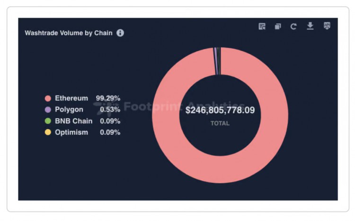Click the TOTAL label in donut center
The image size is (355, 221).
220,124
